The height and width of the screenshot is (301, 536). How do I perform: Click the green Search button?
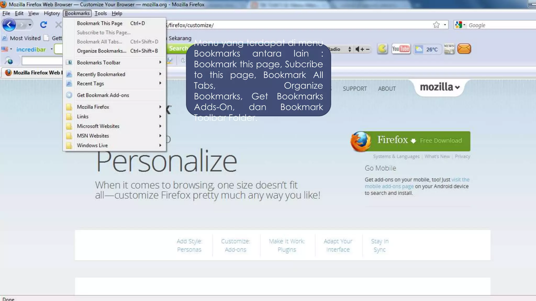click(x=177, y=49)
